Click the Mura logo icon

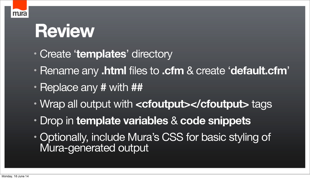point(20,9)
